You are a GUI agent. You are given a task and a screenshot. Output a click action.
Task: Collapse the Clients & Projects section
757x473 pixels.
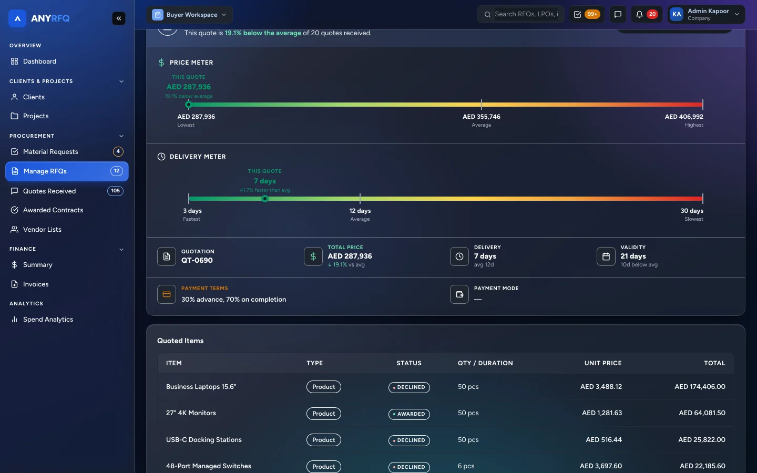tap(121, 81)
